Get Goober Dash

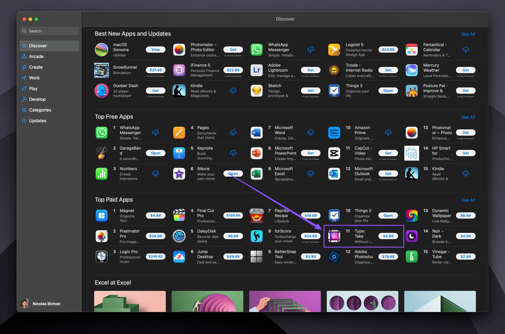156,91
